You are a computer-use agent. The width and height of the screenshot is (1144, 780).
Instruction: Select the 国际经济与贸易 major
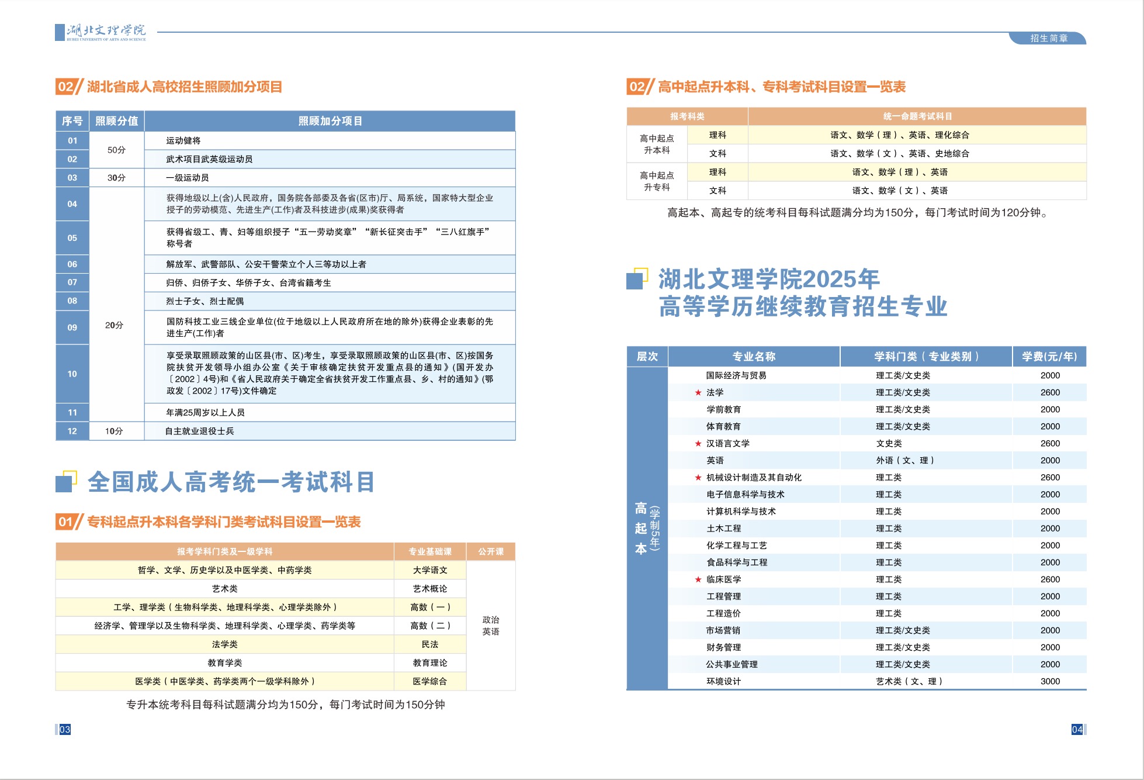[x=736, y=375]
